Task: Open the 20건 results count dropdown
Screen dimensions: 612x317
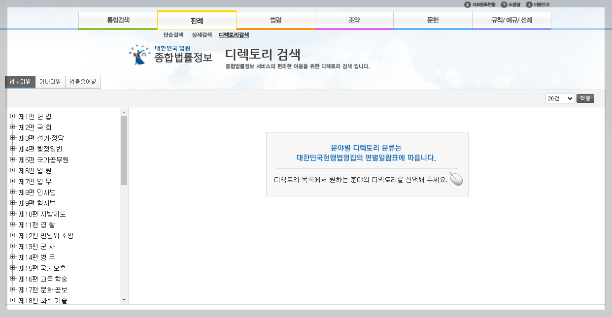Action: (x=560, y=98)
